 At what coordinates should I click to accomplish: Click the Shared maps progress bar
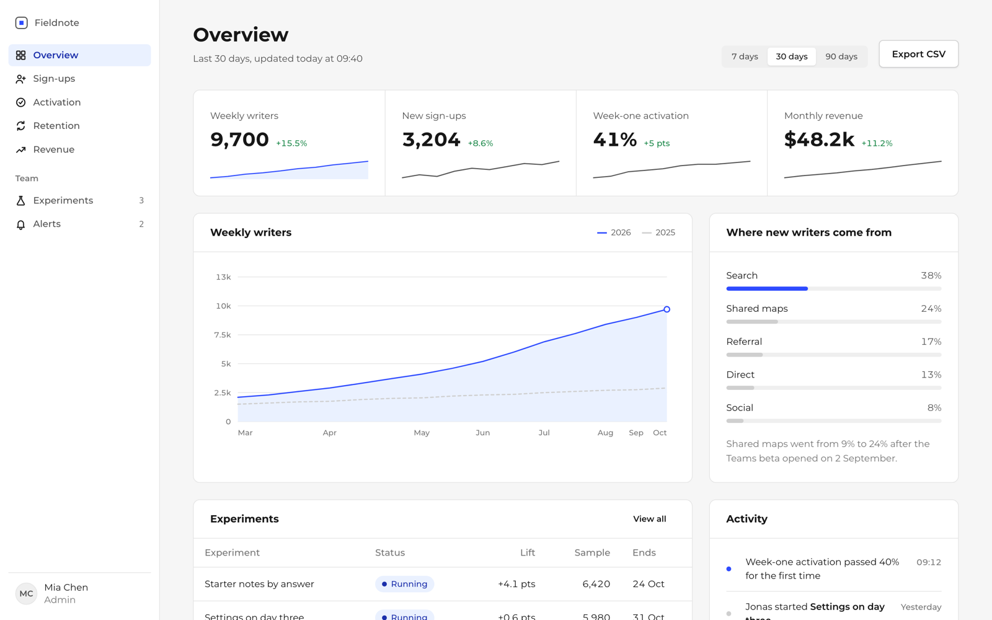click(833, 322)
